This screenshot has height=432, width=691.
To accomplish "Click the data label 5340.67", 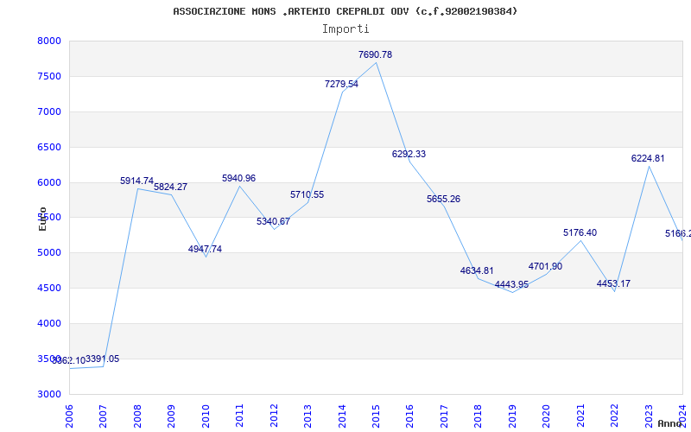I will [x=273, y=221].
